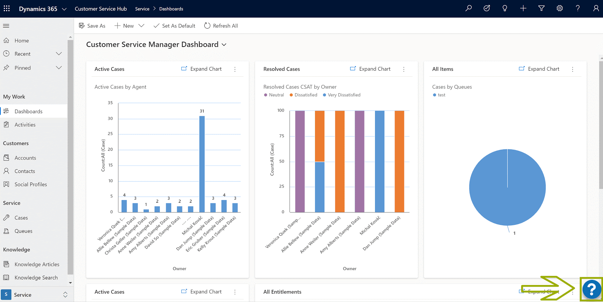Click the Knowledge Search book icon

click(x=6, y=278)
